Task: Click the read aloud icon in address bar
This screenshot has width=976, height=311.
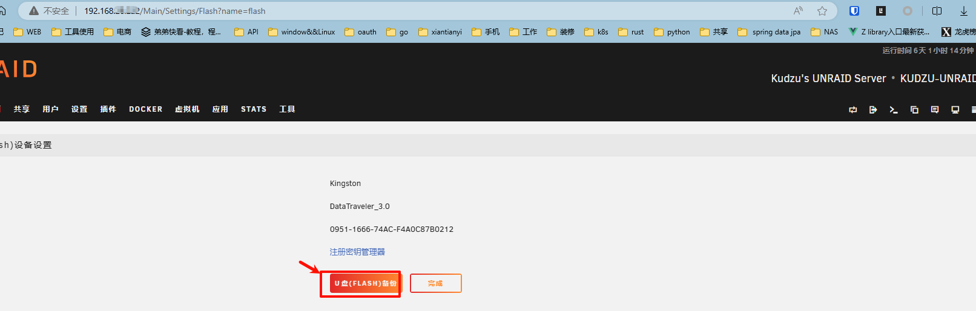Action: click(798, 11)
